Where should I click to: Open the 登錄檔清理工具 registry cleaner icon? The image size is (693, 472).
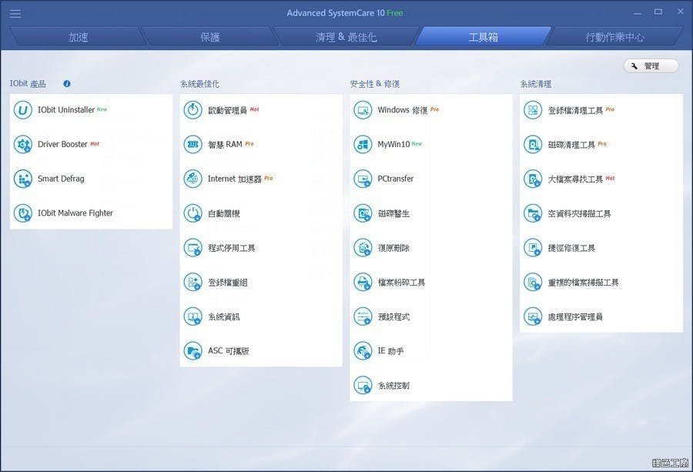pos(533,109)
